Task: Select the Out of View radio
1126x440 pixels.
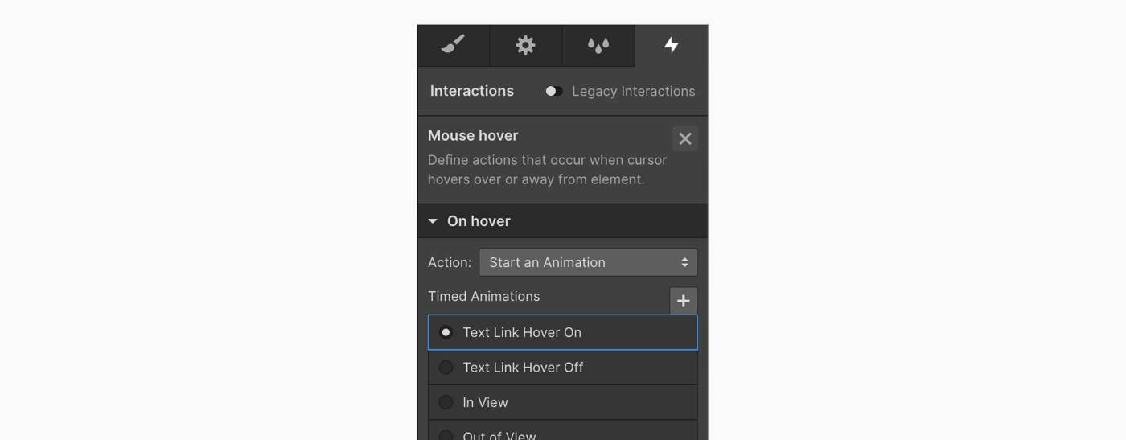Action: (446, 435)
